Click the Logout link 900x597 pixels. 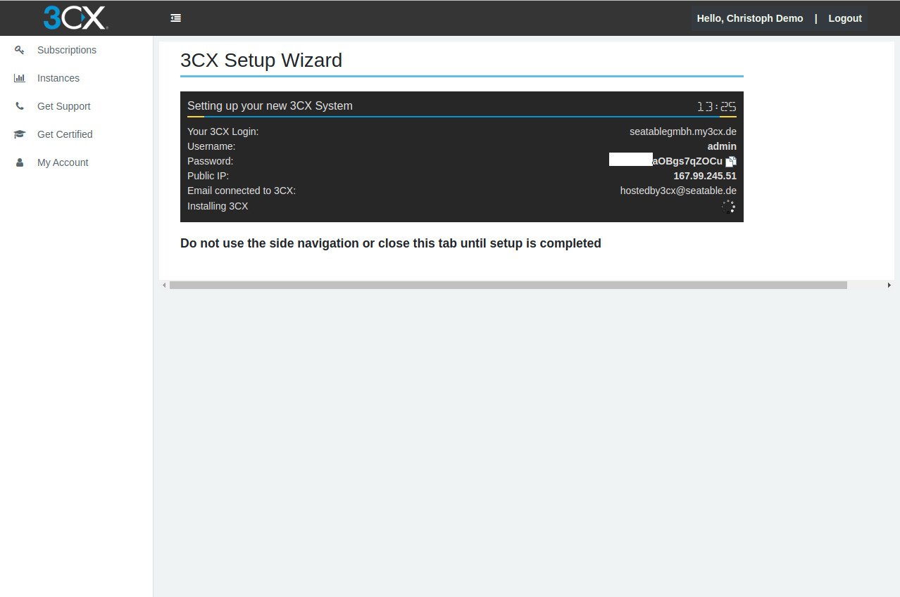click(x=845, y=18)
